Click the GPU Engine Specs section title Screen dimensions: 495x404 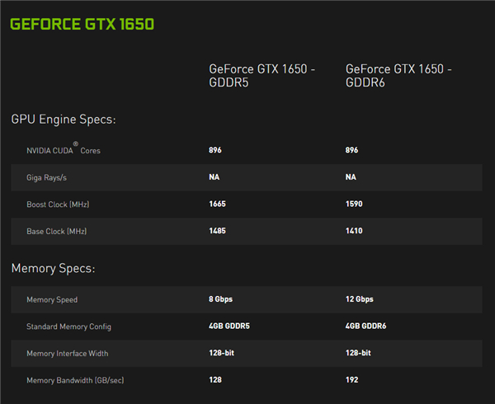pos(64,120)
